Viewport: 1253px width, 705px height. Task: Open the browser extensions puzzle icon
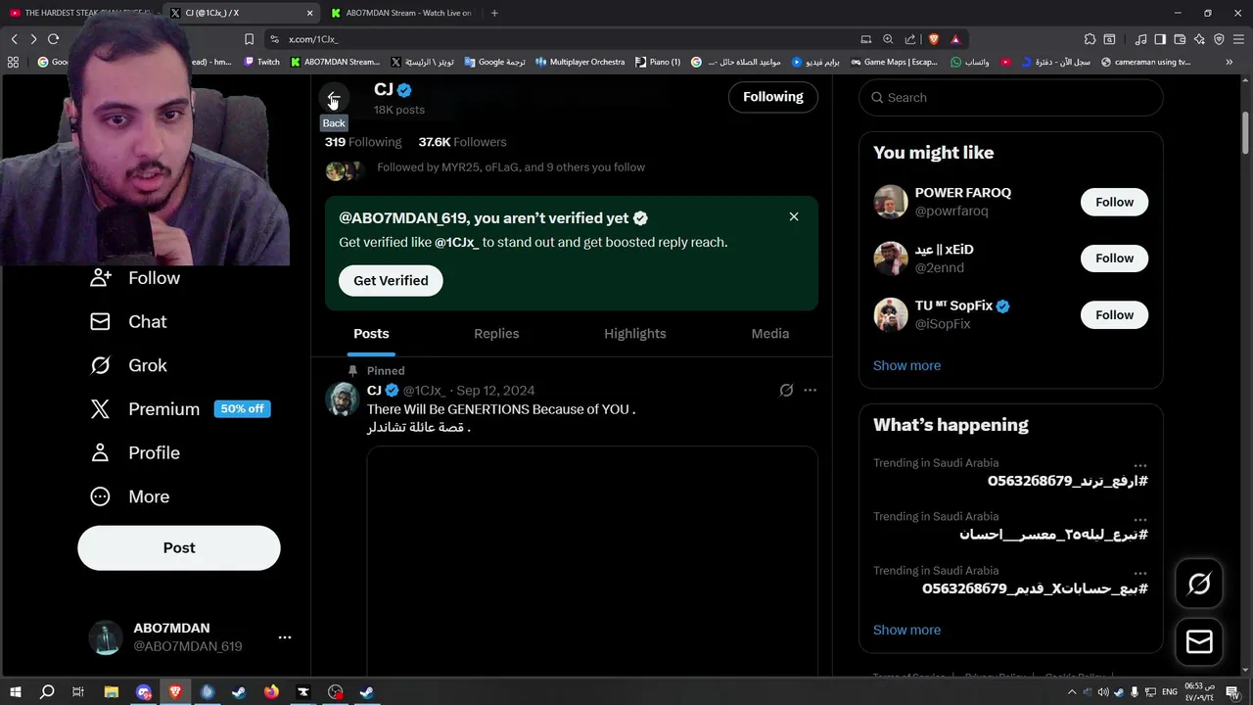pos(1090,39)
